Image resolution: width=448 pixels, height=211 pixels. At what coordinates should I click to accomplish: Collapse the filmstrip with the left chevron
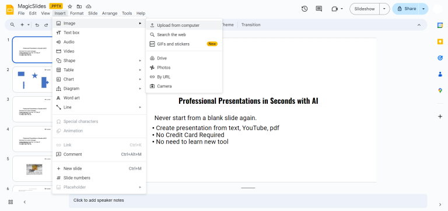click(x=24, y=202)
